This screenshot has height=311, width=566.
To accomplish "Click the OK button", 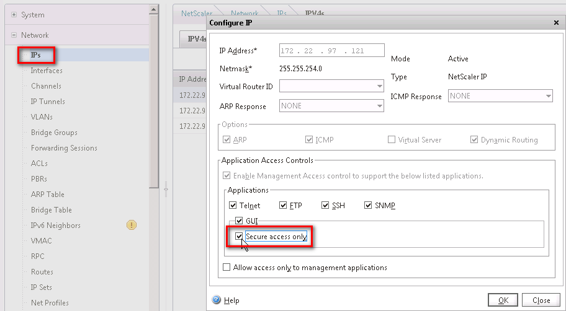I will pyautogui.click(x=503, y=300).
